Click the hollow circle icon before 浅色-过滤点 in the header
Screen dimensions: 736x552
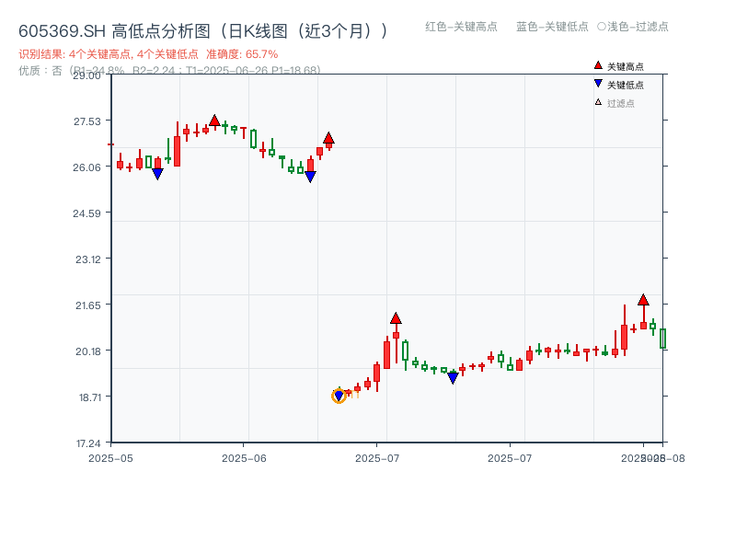tap(601, 28)
